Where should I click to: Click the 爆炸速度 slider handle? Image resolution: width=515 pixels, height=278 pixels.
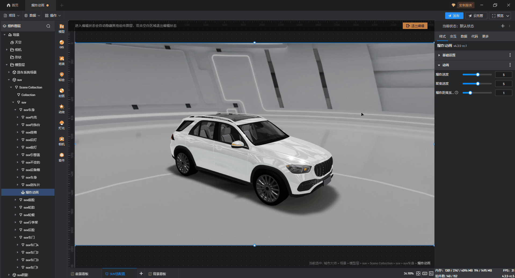click(478, 75)
